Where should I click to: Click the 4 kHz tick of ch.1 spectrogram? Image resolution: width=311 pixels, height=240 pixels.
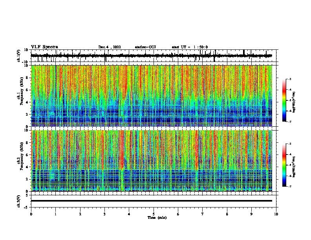[27, 102]
